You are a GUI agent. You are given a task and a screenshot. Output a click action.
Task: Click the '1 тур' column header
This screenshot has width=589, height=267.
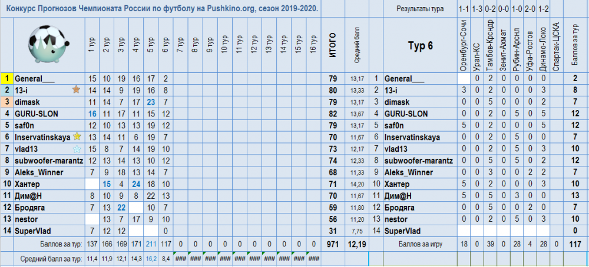tap(92, 45)
